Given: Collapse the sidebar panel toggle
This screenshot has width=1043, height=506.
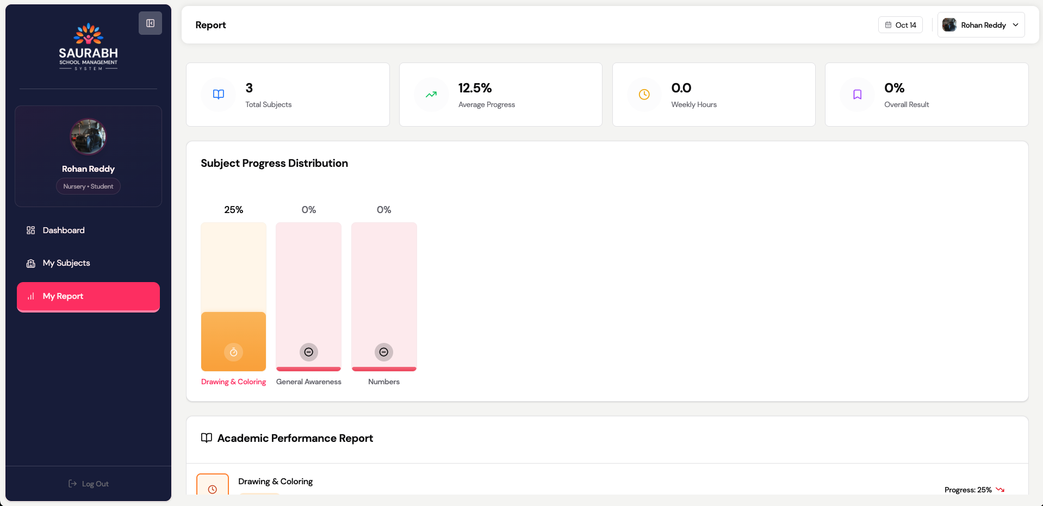Looking at the screenshot, I should tap(150, 23).
